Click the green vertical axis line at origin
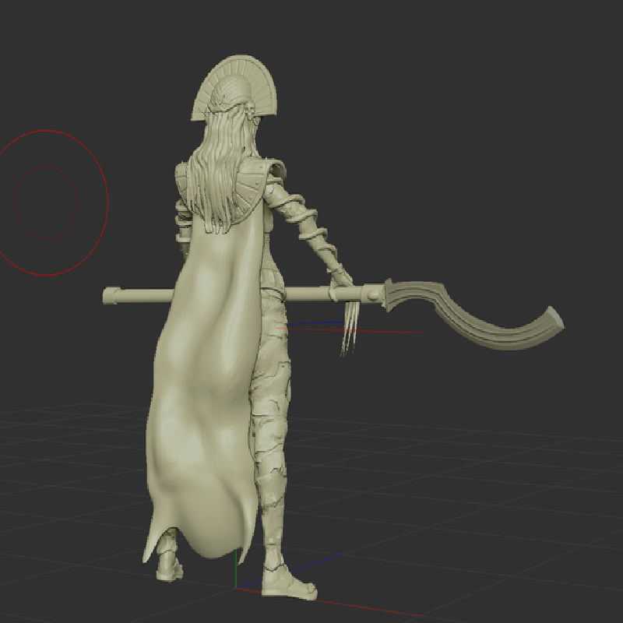 (236, 568)
